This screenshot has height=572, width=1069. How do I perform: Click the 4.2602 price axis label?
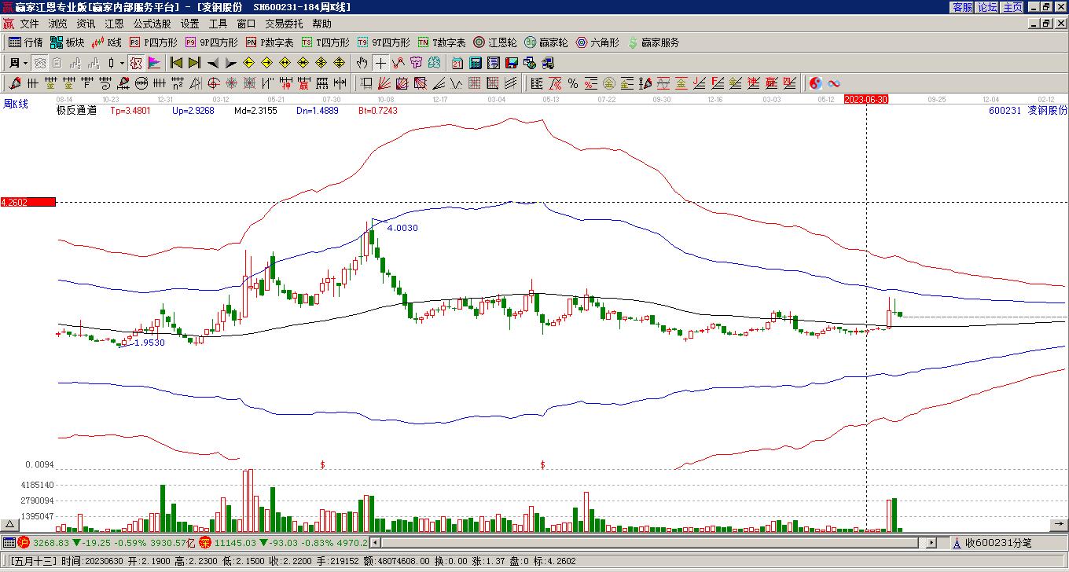tap(28, 202)
